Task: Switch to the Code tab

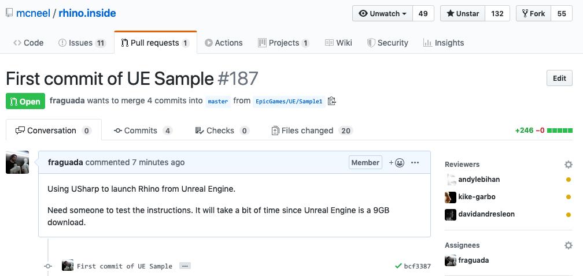Action: (28, 43)
